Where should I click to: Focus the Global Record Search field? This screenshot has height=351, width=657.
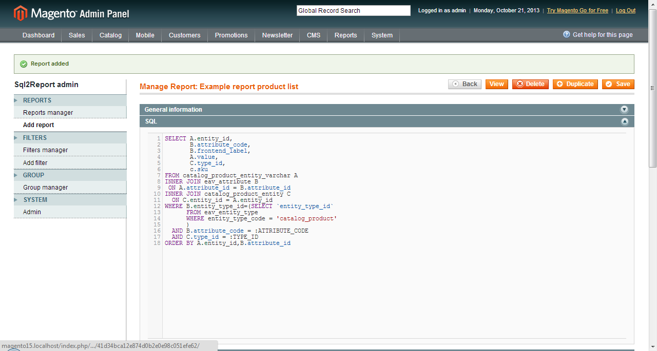[354, 10]
